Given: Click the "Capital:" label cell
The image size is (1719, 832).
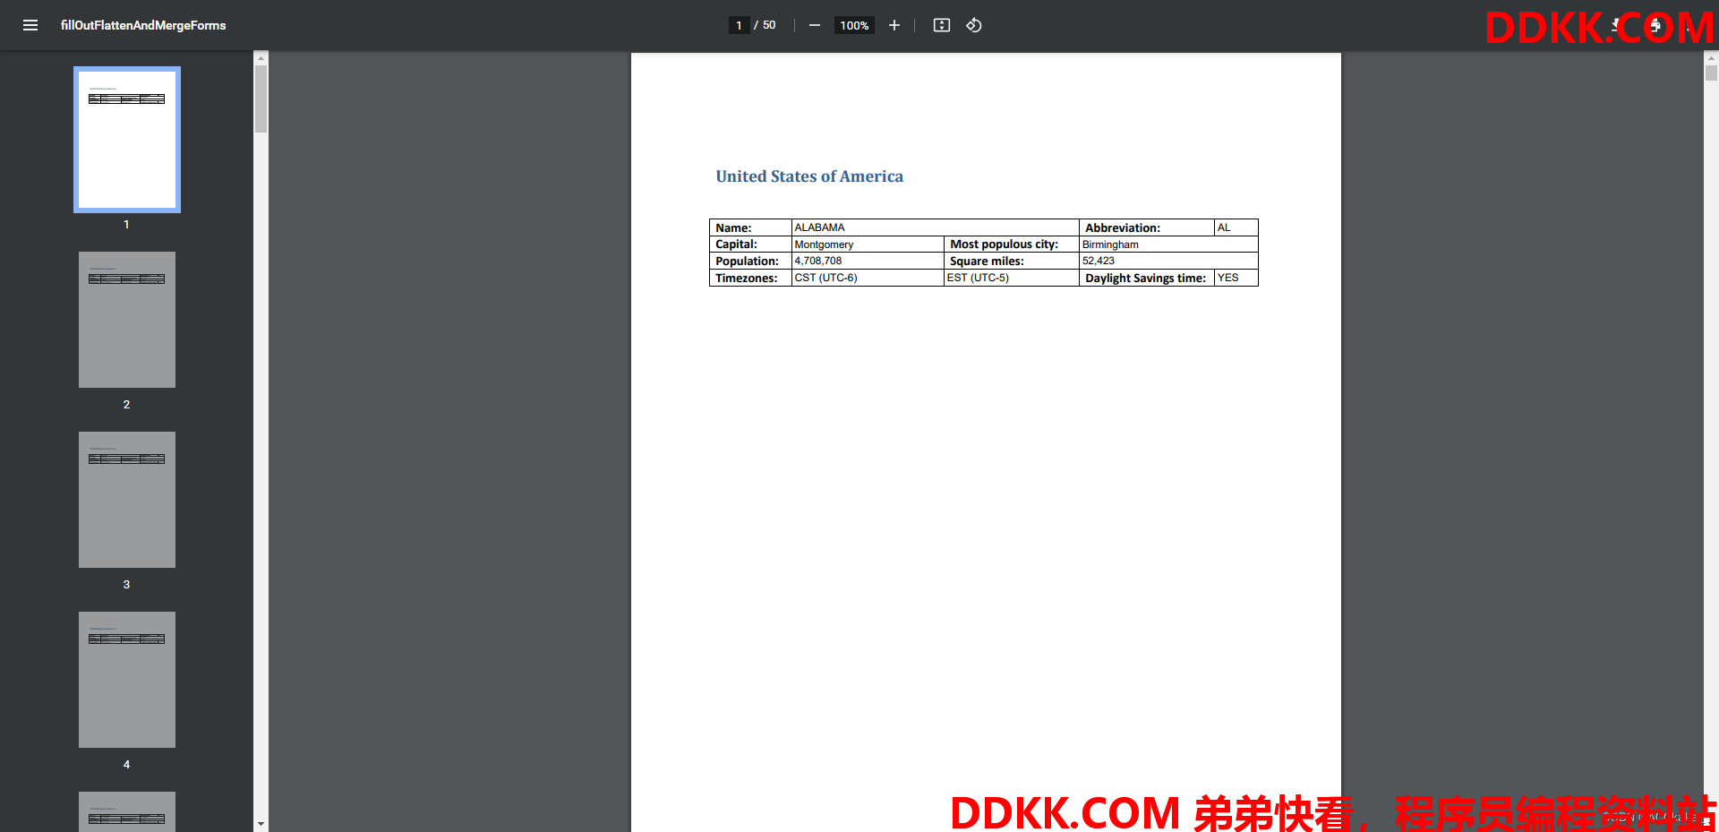Looking at the screenshot, I should [x=750, y=244].
